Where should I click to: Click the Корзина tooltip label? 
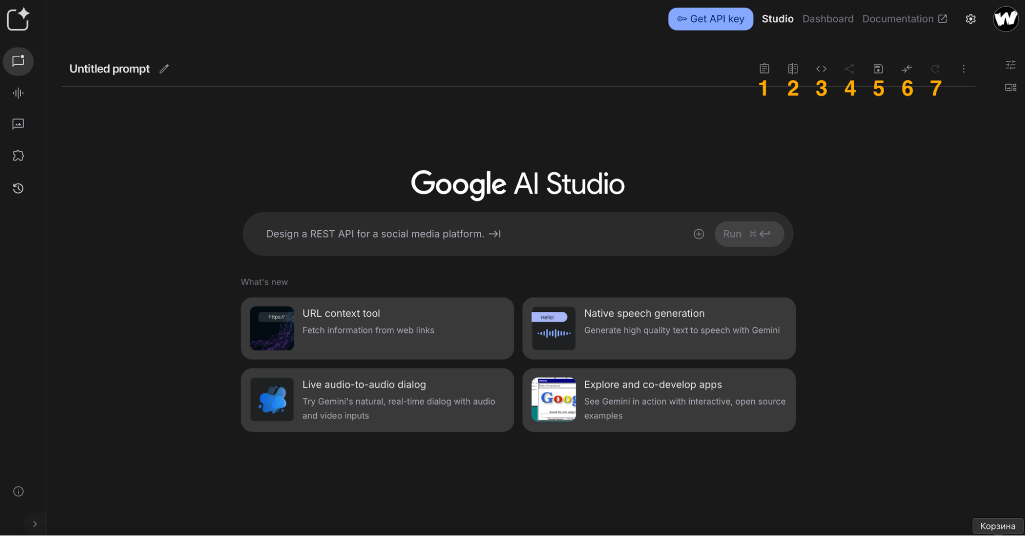click(997, 526)
